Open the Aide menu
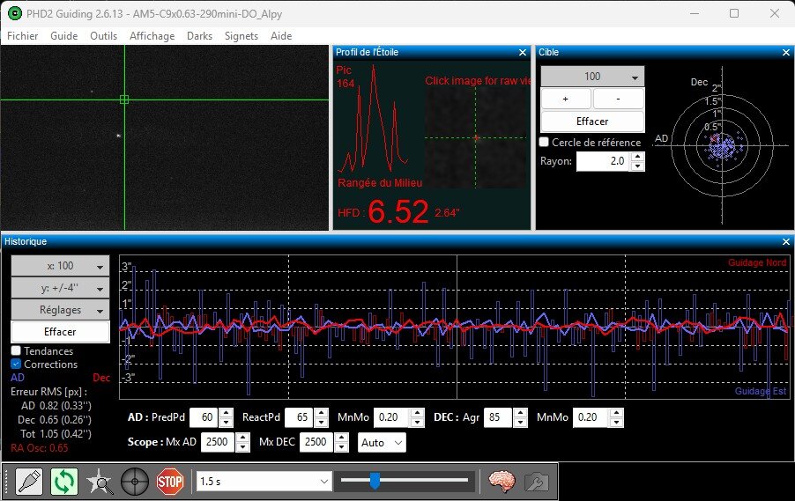Viewport: 795px width, 501px height. (281, 36)
